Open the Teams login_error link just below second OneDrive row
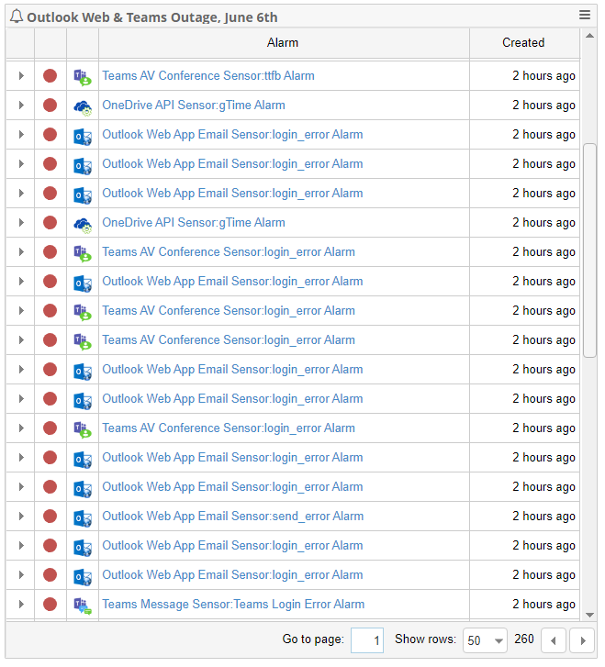 (229, 251)
